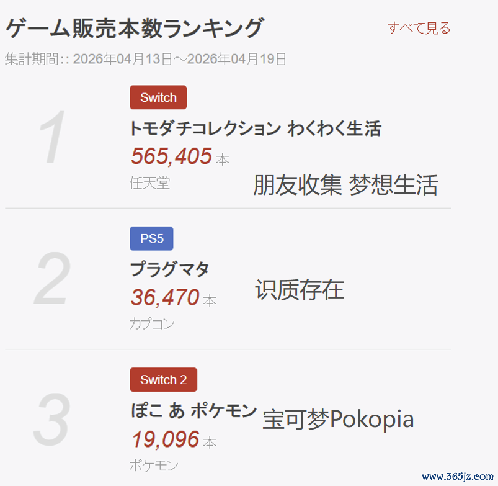Click the publisher name カプコン
The width and height of the screenshot is (498, 486).
coord(151,324)
